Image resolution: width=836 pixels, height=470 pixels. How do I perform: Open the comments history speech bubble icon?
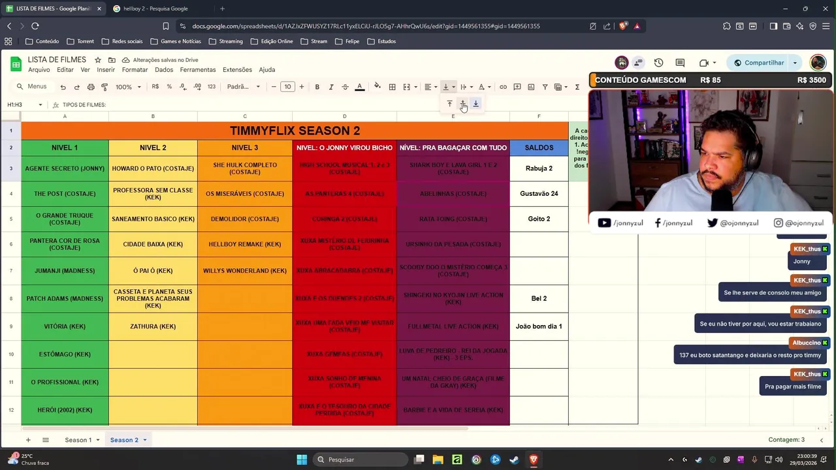pos(680,63)
